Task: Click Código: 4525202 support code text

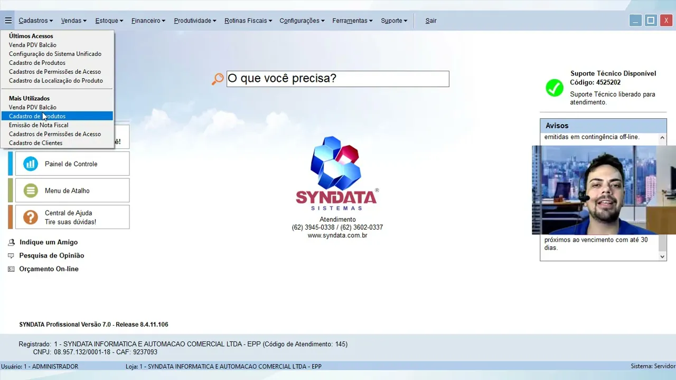Action: tap(595, 82)
